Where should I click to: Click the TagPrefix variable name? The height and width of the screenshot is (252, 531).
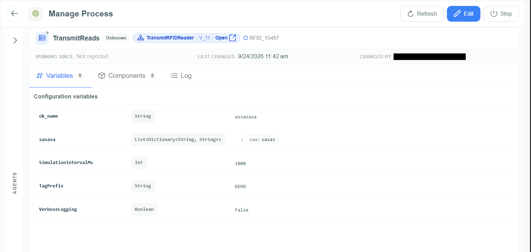tap(51, 186)
